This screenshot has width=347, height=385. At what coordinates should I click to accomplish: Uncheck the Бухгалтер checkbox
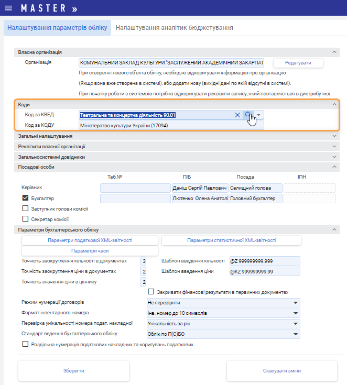pos(25,199)
